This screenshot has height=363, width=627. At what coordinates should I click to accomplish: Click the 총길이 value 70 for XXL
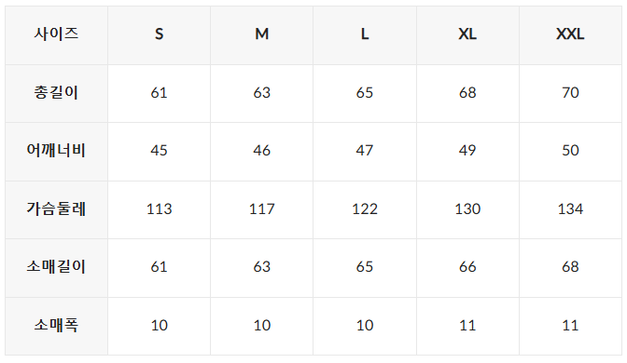(571, 93)
